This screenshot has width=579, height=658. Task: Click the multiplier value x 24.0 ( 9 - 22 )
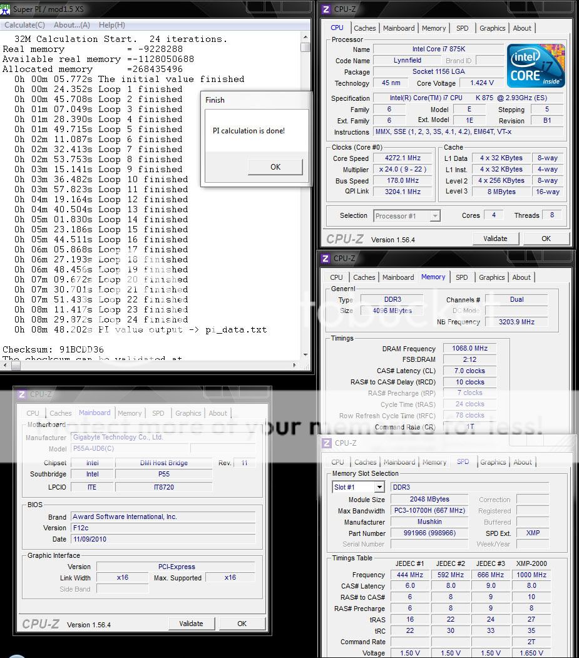(x=402, y=170)
